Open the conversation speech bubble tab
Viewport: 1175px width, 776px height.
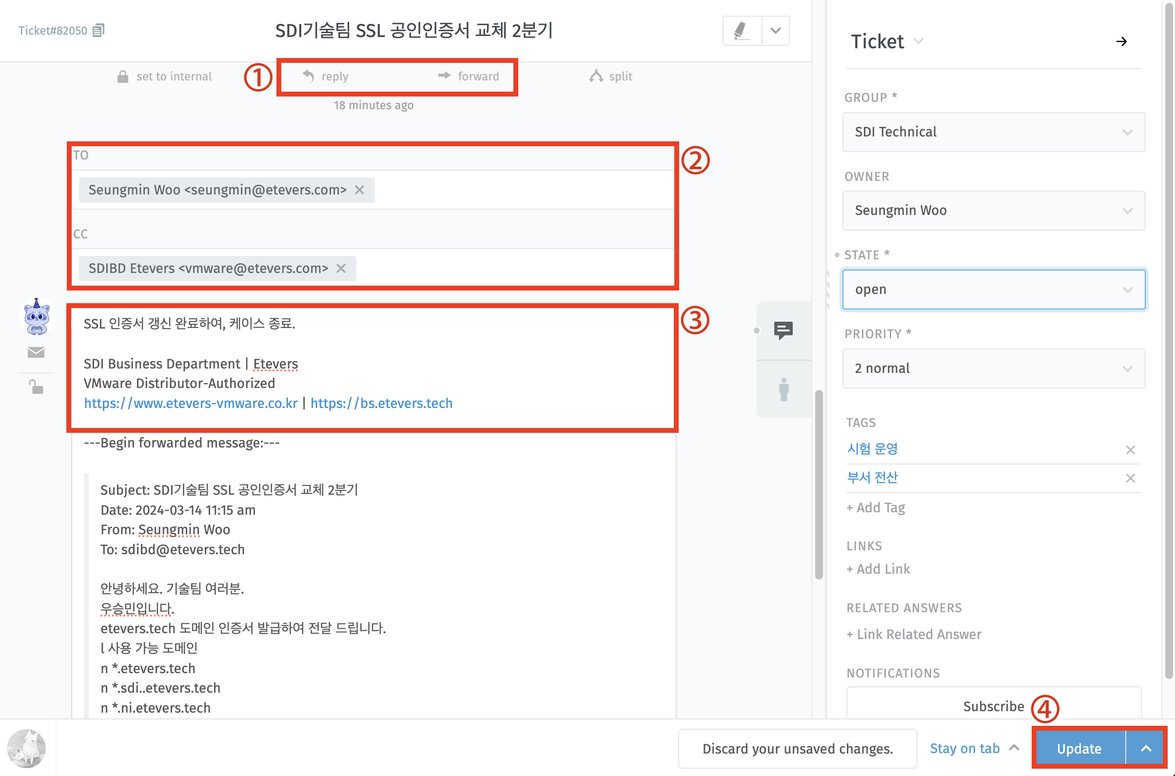coord(783,330)
